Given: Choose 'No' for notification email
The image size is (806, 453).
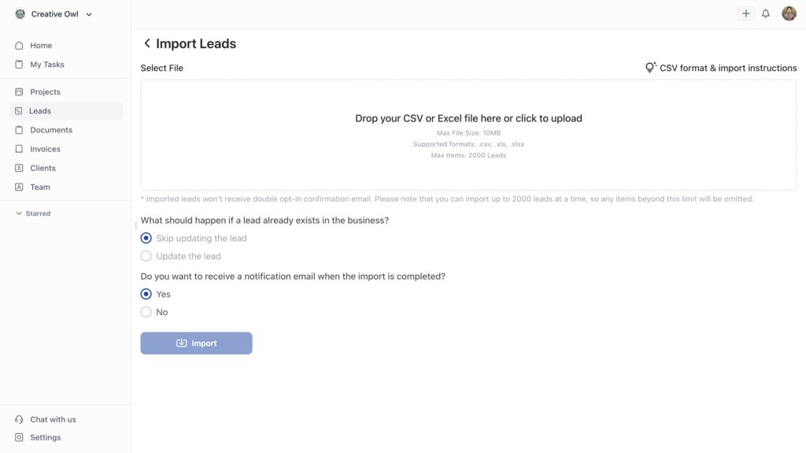Looking at the screenshot, I should pyautogui.click(x=146, y=312).
